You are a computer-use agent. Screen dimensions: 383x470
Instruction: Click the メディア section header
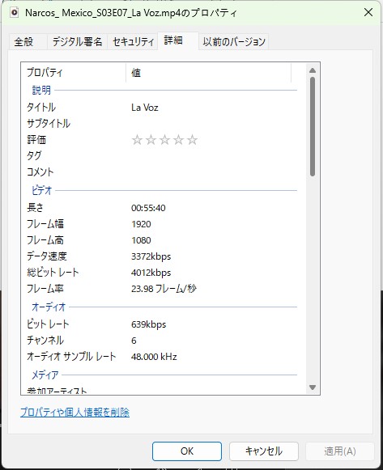(x=45, y=375)
